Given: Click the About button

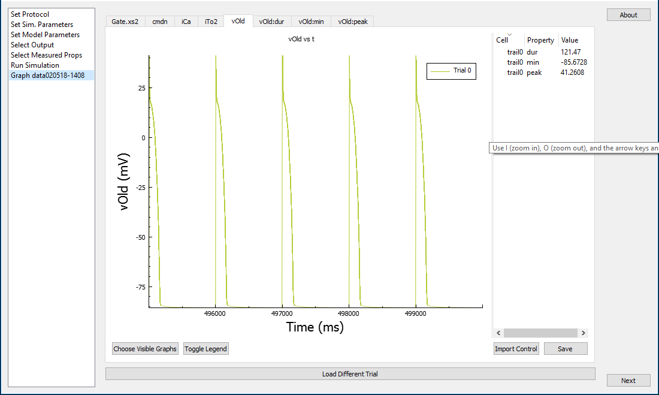Looking at the screenshot, I should pos(628,15).
